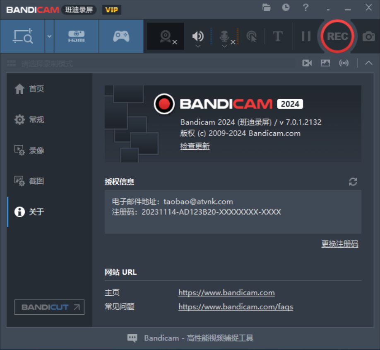Open scheduled recording clock icon
The image size is (380, 350).
[286, 7]
